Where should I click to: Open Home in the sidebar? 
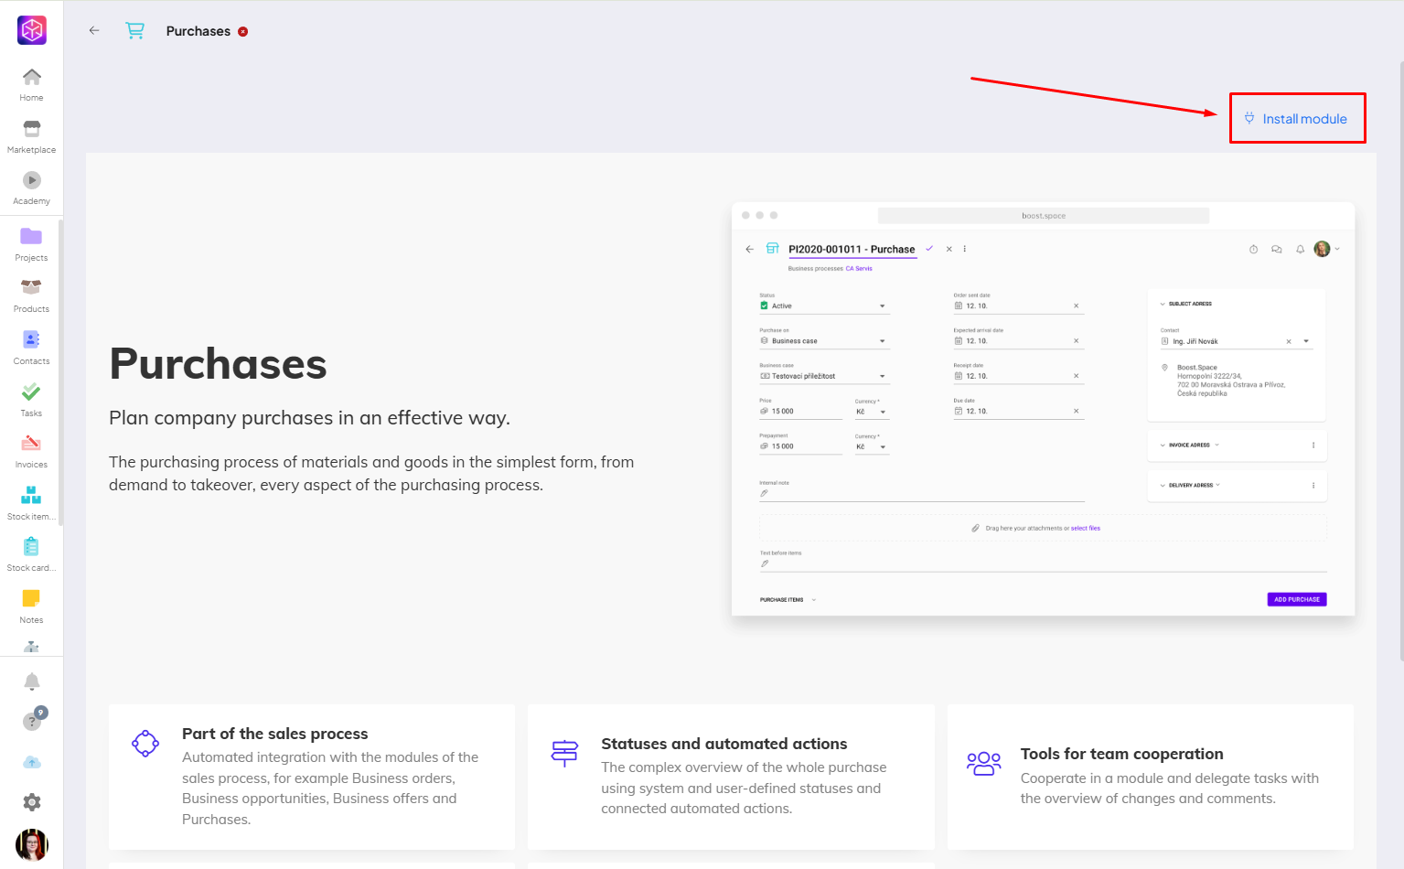point(31,83)
